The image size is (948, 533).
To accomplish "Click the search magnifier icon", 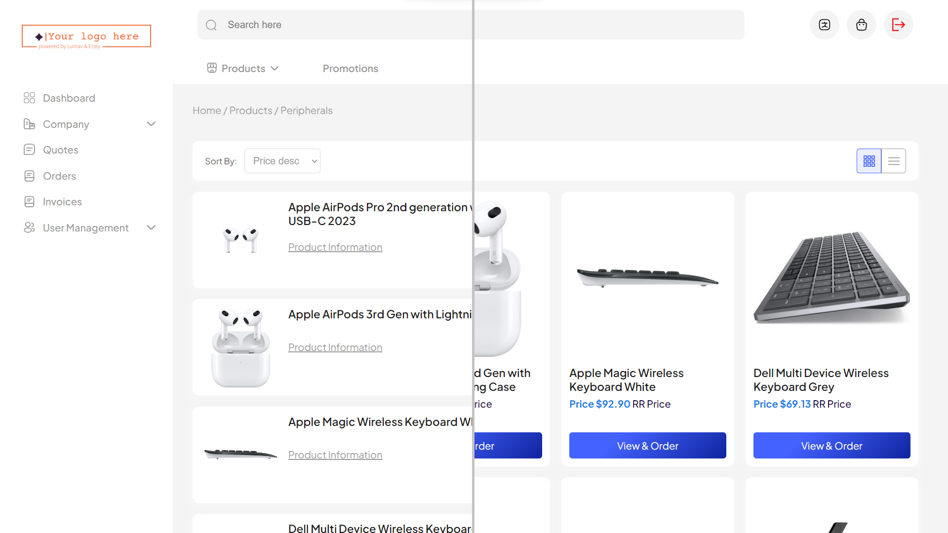I will pos(211,25).
